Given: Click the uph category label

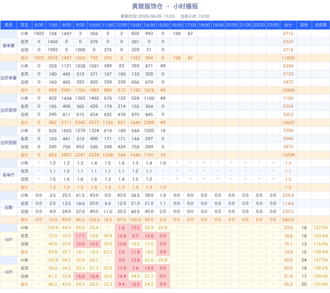Looking at the screenshot, I should [x=9, y=272].
